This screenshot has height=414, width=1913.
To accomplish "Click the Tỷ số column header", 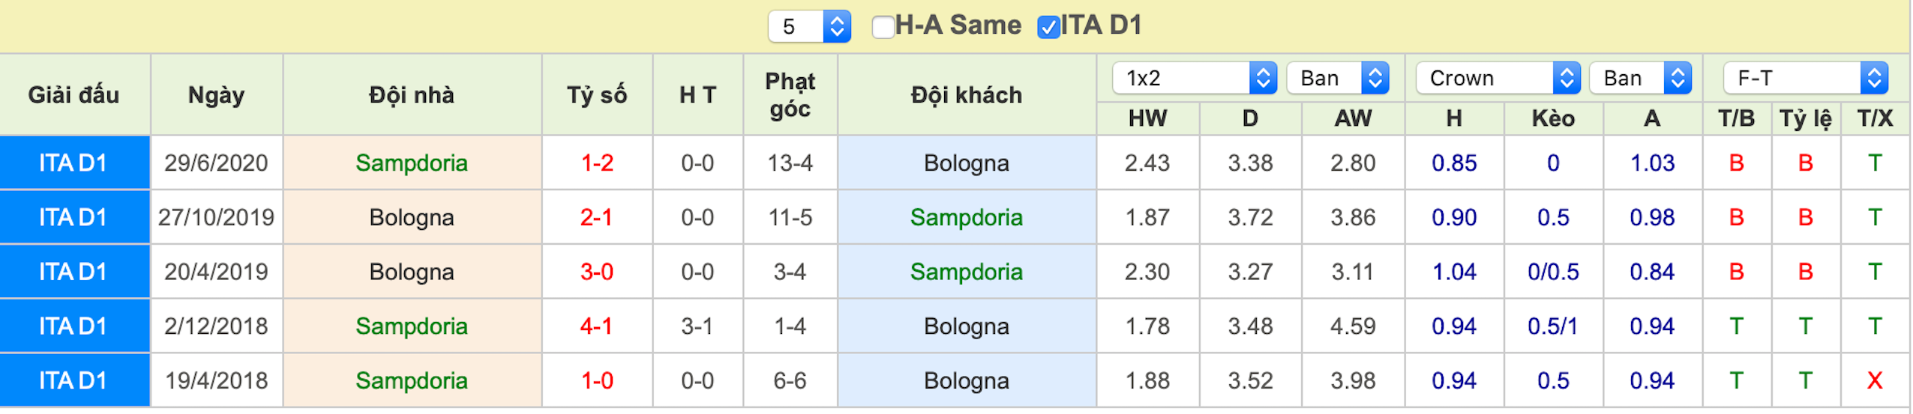I will pyautogui.click(x=597, y=95).
